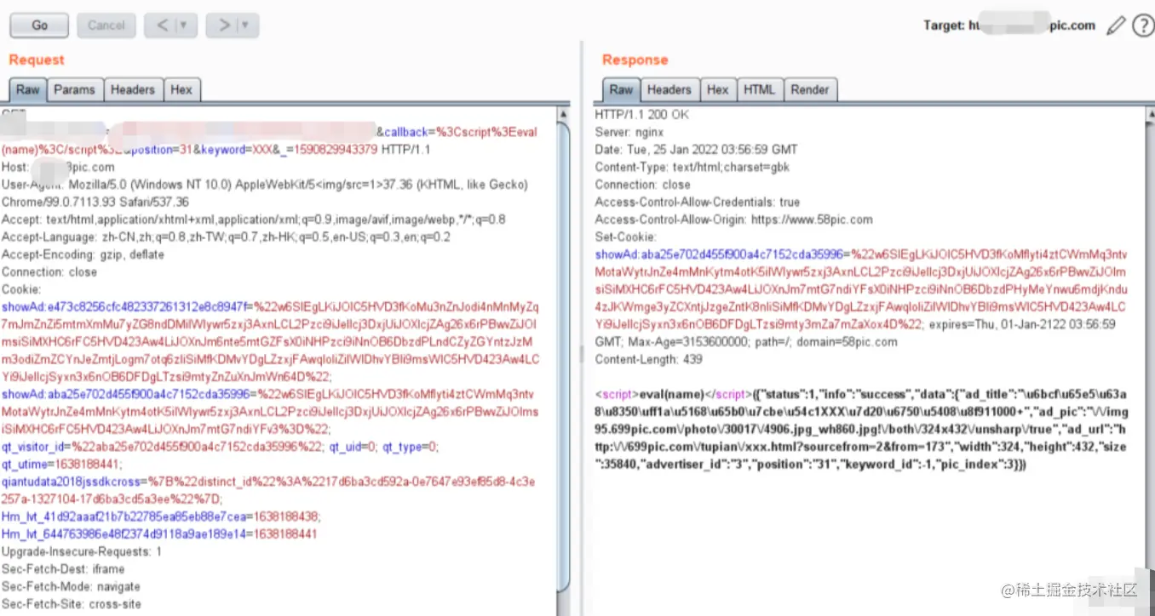
Task: Open the forward history dropdown arrow
Action: [x=247, y=26]
